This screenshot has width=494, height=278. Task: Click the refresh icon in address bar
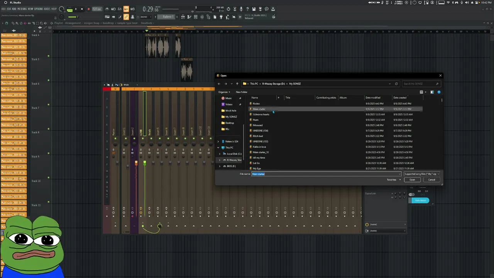396,83
